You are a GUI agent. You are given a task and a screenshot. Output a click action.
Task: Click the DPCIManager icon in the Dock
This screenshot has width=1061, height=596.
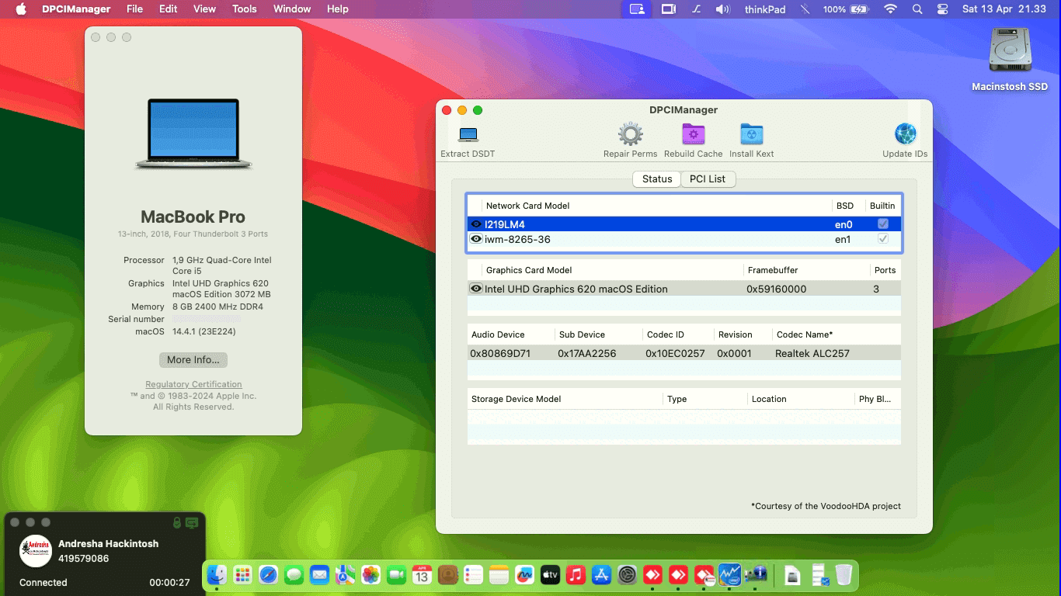coord(756,575)
